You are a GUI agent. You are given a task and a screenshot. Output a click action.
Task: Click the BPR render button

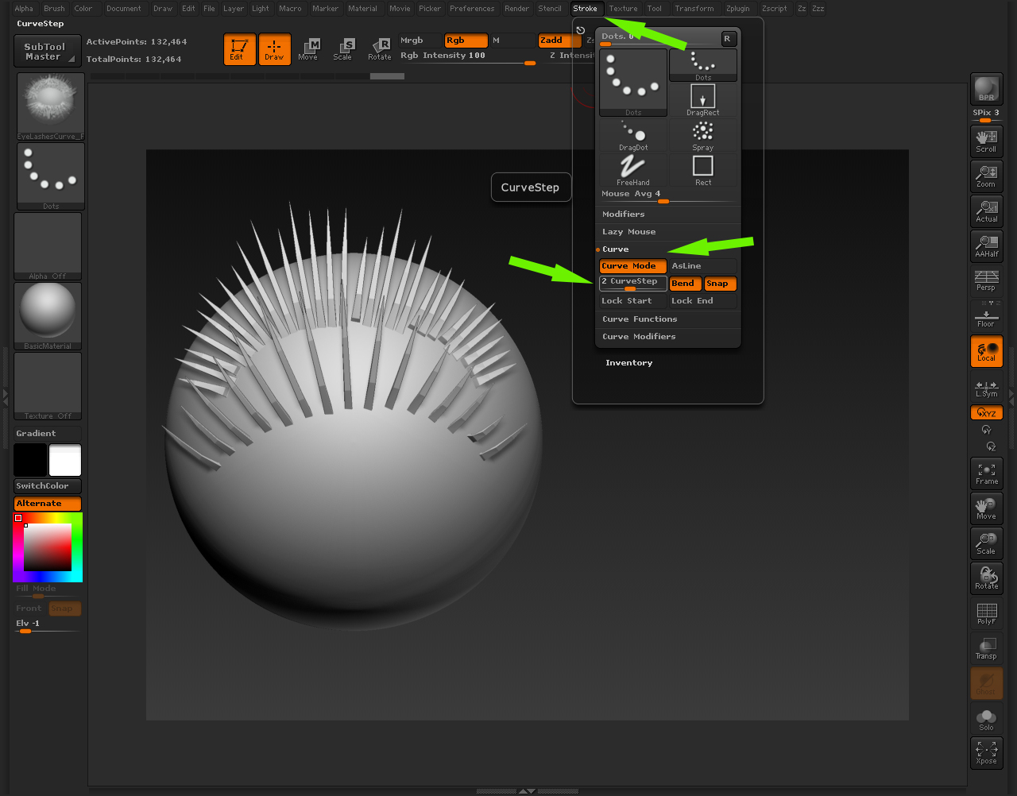[x=986, y=89]
